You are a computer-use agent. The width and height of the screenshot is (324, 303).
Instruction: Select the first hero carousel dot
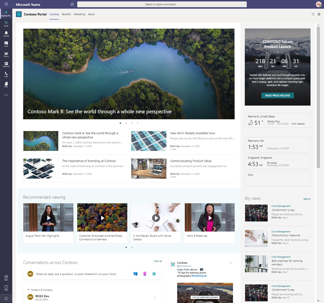pos(120,123)
